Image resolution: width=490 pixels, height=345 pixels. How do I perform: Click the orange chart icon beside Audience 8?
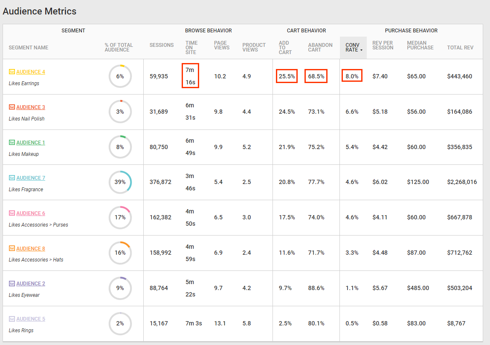pyautogui.click(x=12, y=248)
